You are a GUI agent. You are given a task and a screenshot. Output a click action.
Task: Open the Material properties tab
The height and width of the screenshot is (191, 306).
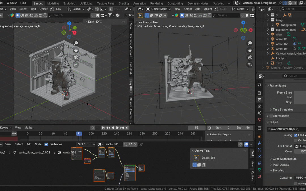pyautogui.click(x=259, y=177)
